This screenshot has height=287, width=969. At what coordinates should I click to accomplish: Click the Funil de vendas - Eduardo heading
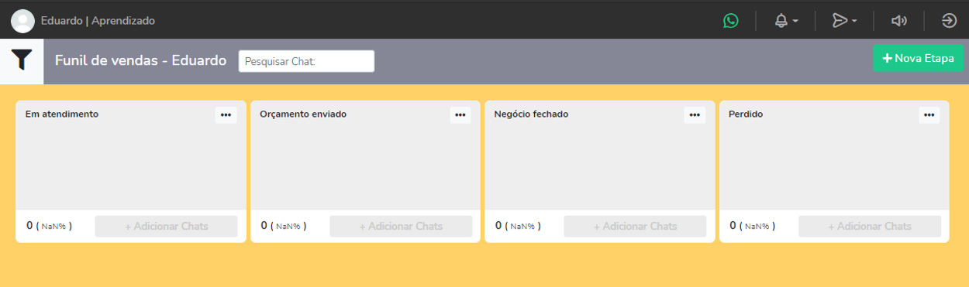141,60
